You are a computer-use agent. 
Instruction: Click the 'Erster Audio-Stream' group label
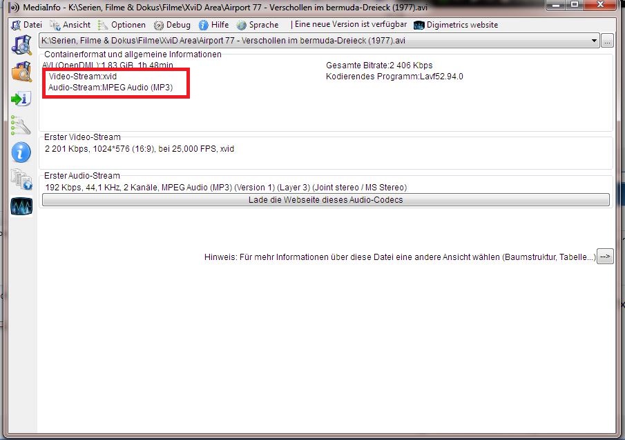coord(81,176)
